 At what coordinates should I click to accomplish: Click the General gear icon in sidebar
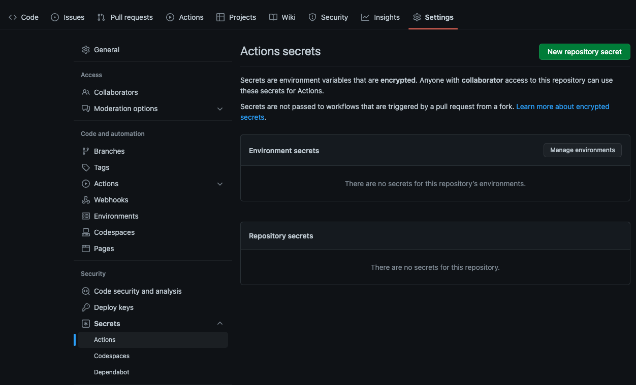[x=86, y=50]
